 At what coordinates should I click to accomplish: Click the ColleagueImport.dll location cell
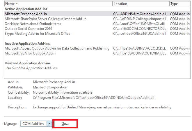coord(140,19)
